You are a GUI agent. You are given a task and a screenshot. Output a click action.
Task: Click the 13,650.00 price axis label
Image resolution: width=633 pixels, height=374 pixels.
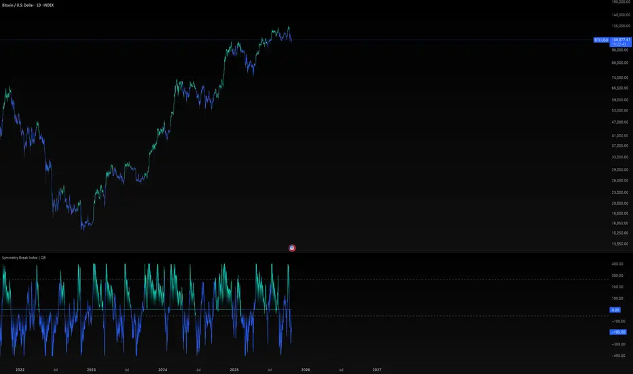(x=620, y=244)
